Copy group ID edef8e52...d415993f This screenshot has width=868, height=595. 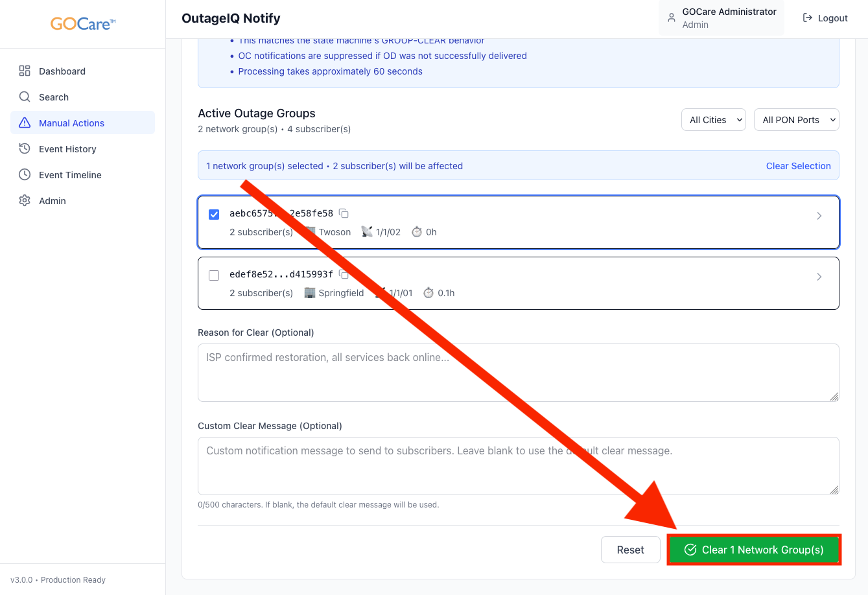[344, 274]
